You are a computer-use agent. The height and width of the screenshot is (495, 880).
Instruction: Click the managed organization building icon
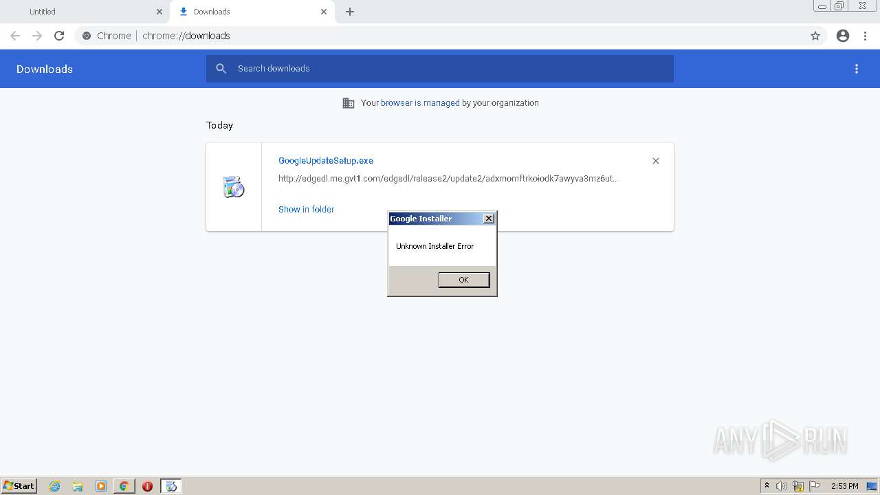pos(349,103)
